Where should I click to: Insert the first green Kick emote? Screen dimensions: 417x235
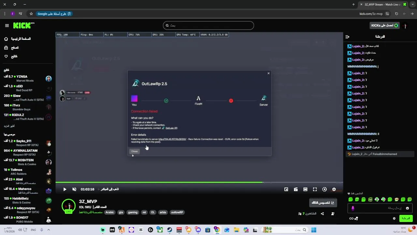tap(351, 199)
